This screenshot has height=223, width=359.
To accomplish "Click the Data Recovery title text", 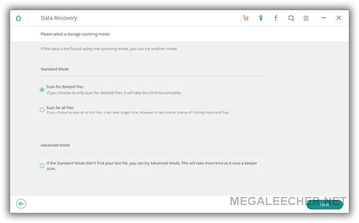I will [59, 18].
